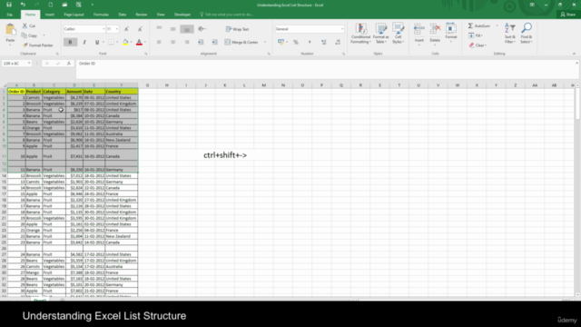Decrease font size with smaller A icon
Viewport: 581px width, 327px height.
click(140, 29)
